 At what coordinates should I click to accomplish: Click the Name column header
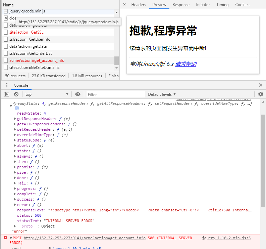[60, 5]
